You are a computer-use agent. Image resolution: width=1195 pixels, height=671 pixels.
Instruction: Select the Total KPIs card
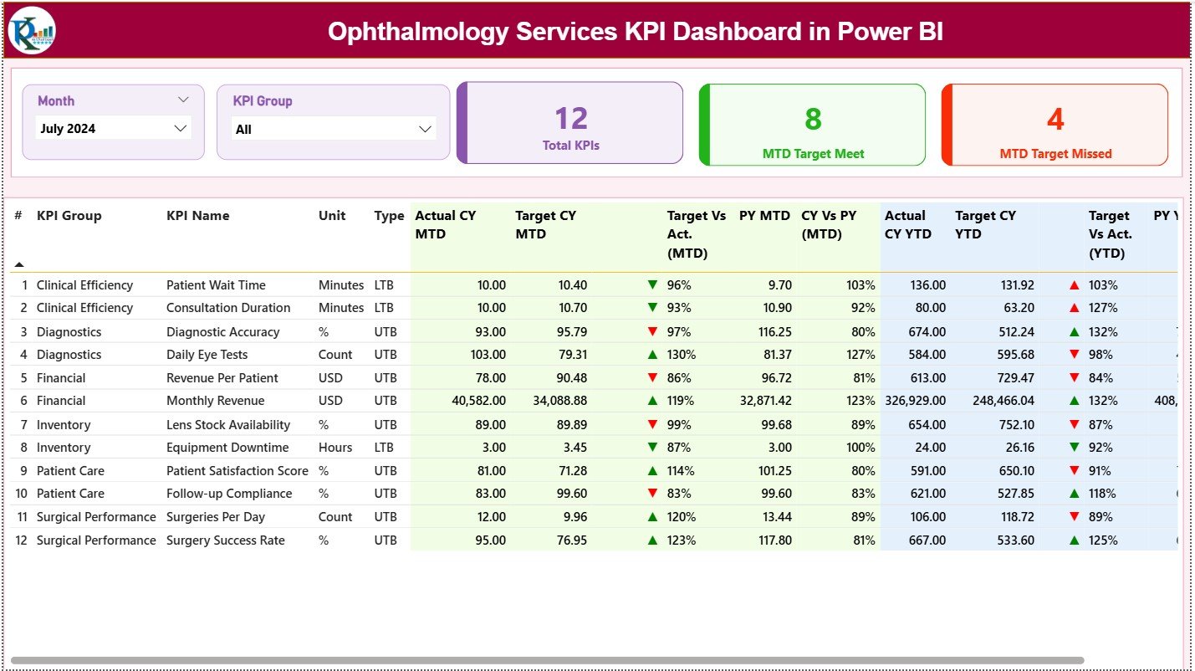click(570, 122)
